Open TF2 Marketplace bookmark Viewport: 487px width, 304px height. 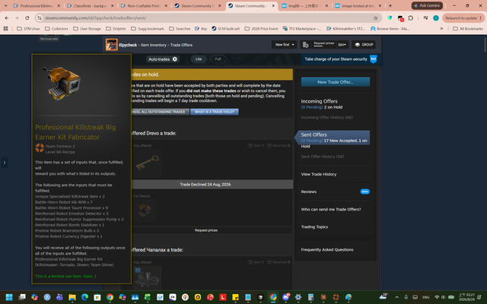tap(302, 29)
